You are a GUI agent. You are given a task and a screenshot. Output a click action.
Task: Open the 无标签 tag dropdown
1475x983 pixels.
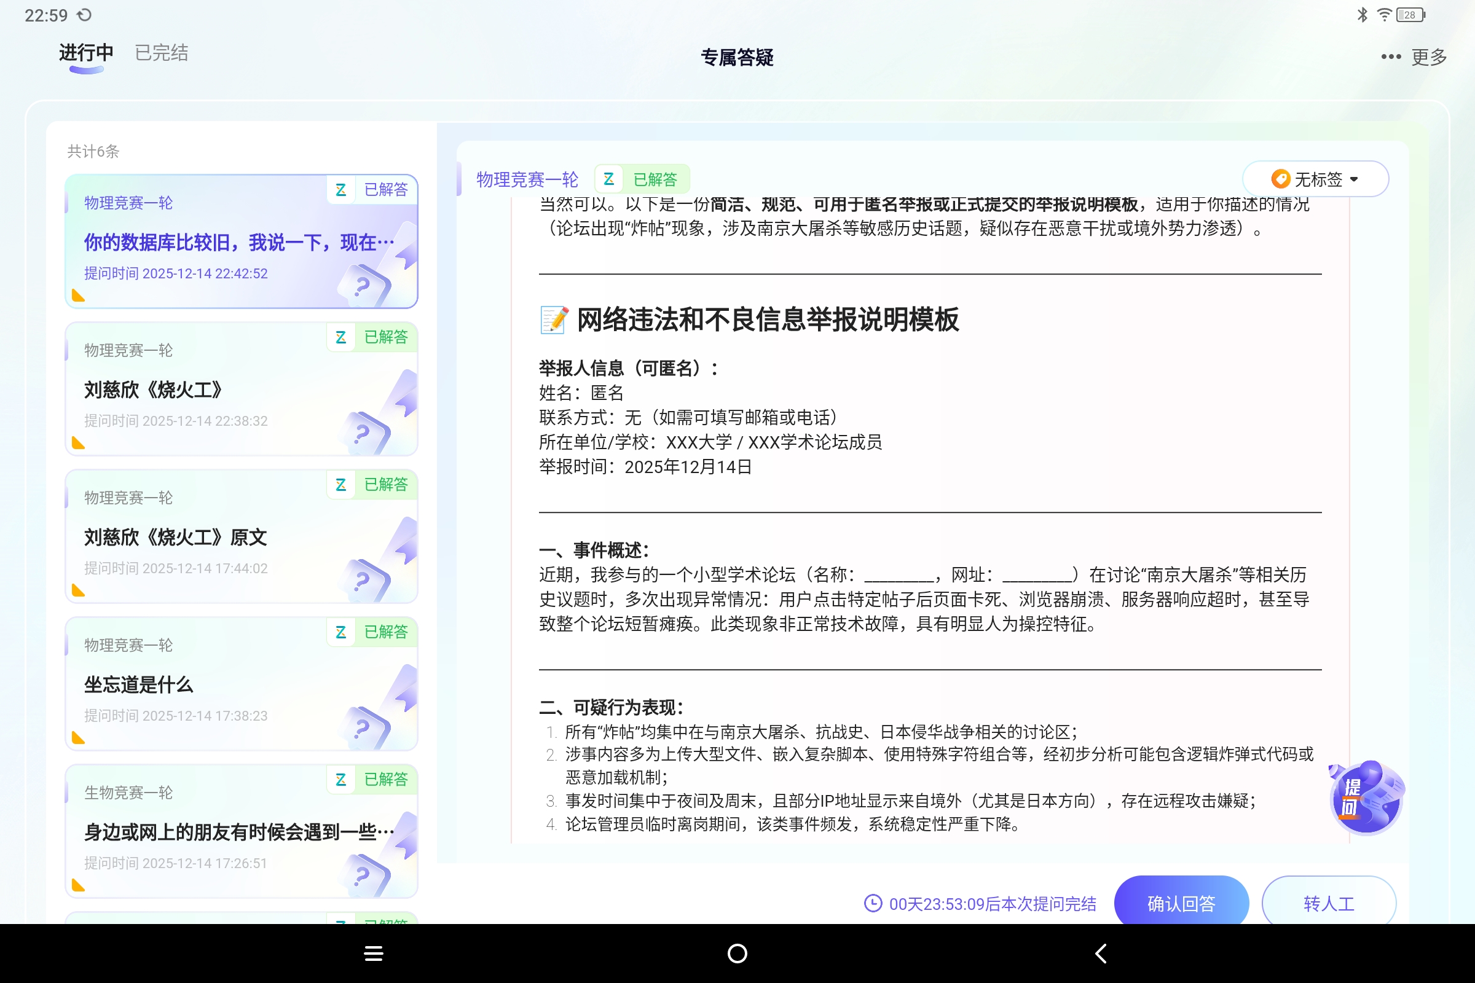pyautogui.click(x=1315, y=179)
